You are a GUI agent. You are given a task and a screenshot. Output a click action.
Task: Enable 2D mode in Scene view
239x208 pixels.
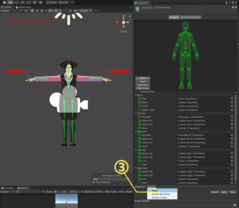(26, 11)
